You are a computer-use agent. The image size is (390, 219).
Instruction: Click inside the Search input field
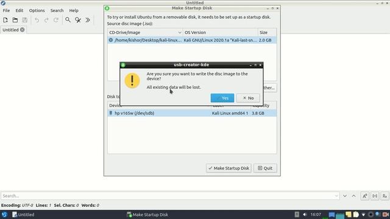tap(170, 196)
